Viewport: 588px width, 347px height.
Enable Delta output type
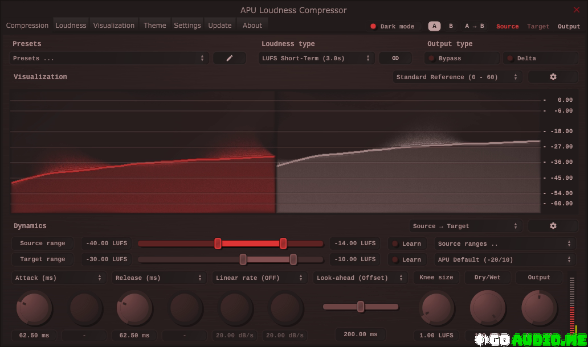(x=540, y=58)
